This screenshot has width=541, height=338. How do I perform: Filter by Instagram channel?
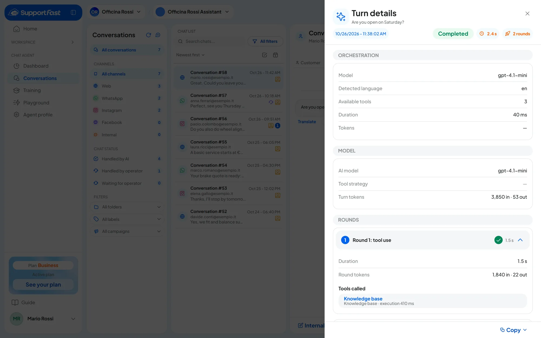[127, 110]
